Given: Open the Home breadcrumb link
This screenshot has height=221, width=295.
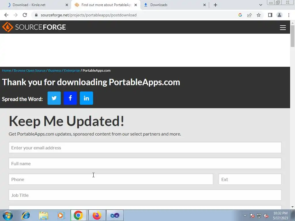Looking at the screenshot, I should click(7, 71).
